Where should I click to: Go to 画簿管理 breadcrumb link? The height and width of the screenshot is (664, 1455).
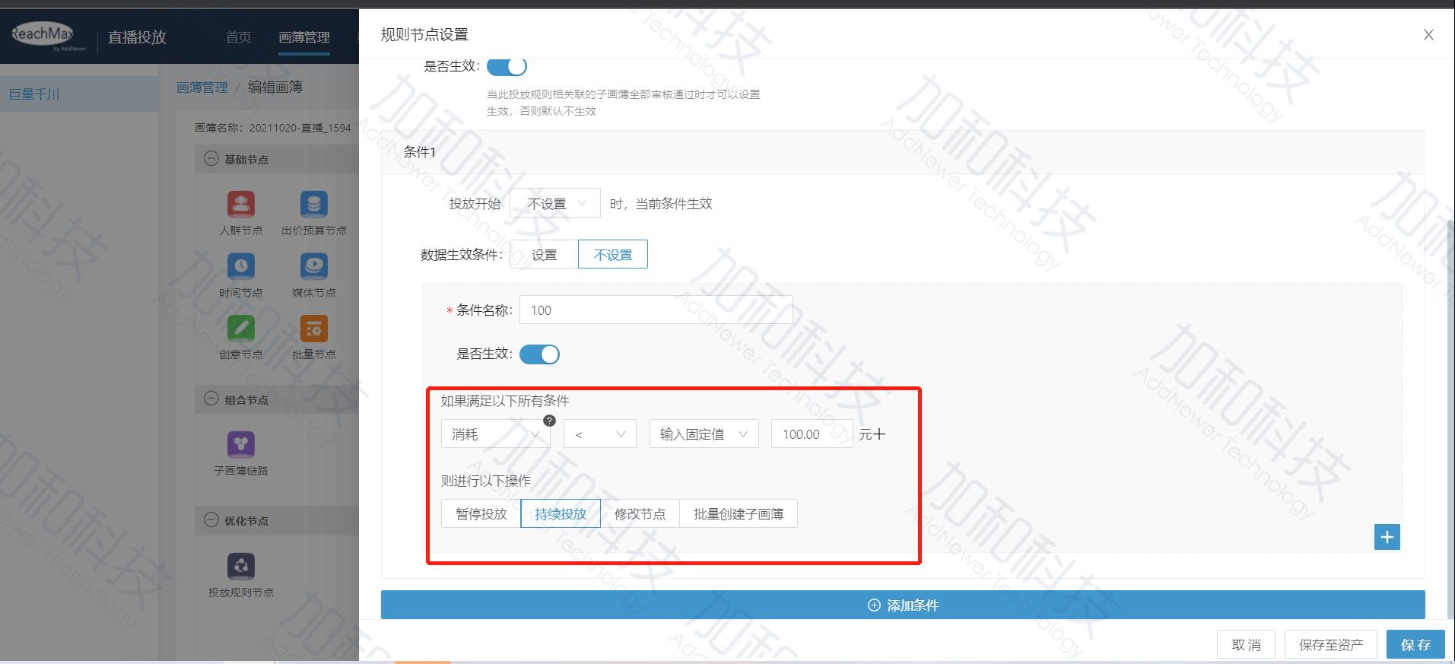point(202,87)
